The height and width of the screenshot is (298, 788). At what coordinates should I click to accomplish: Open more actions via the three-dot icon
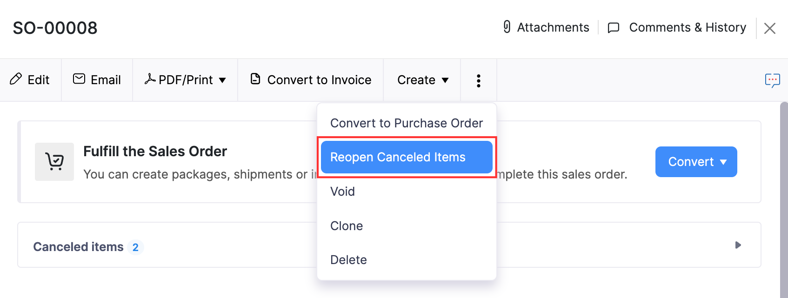tap(478, 80)
